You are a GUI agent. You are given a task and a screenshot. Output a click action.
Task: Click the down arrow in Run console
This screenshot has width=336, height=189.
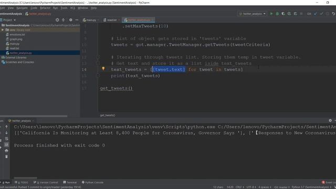point(6,133)
